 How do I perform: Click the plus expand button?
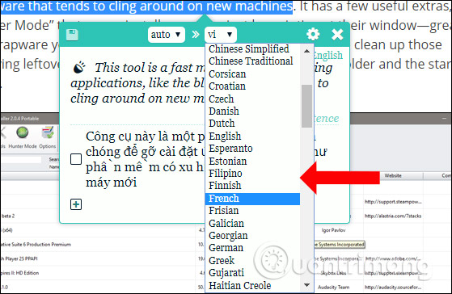tap(76, 204)
